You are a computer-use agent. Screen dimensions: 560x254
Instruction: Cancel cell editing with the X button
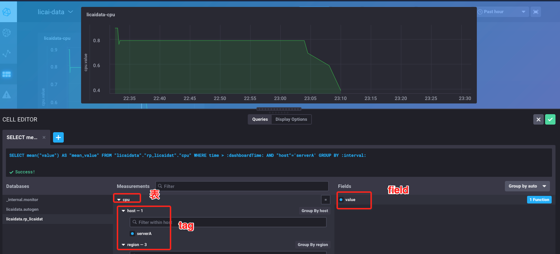539,119
